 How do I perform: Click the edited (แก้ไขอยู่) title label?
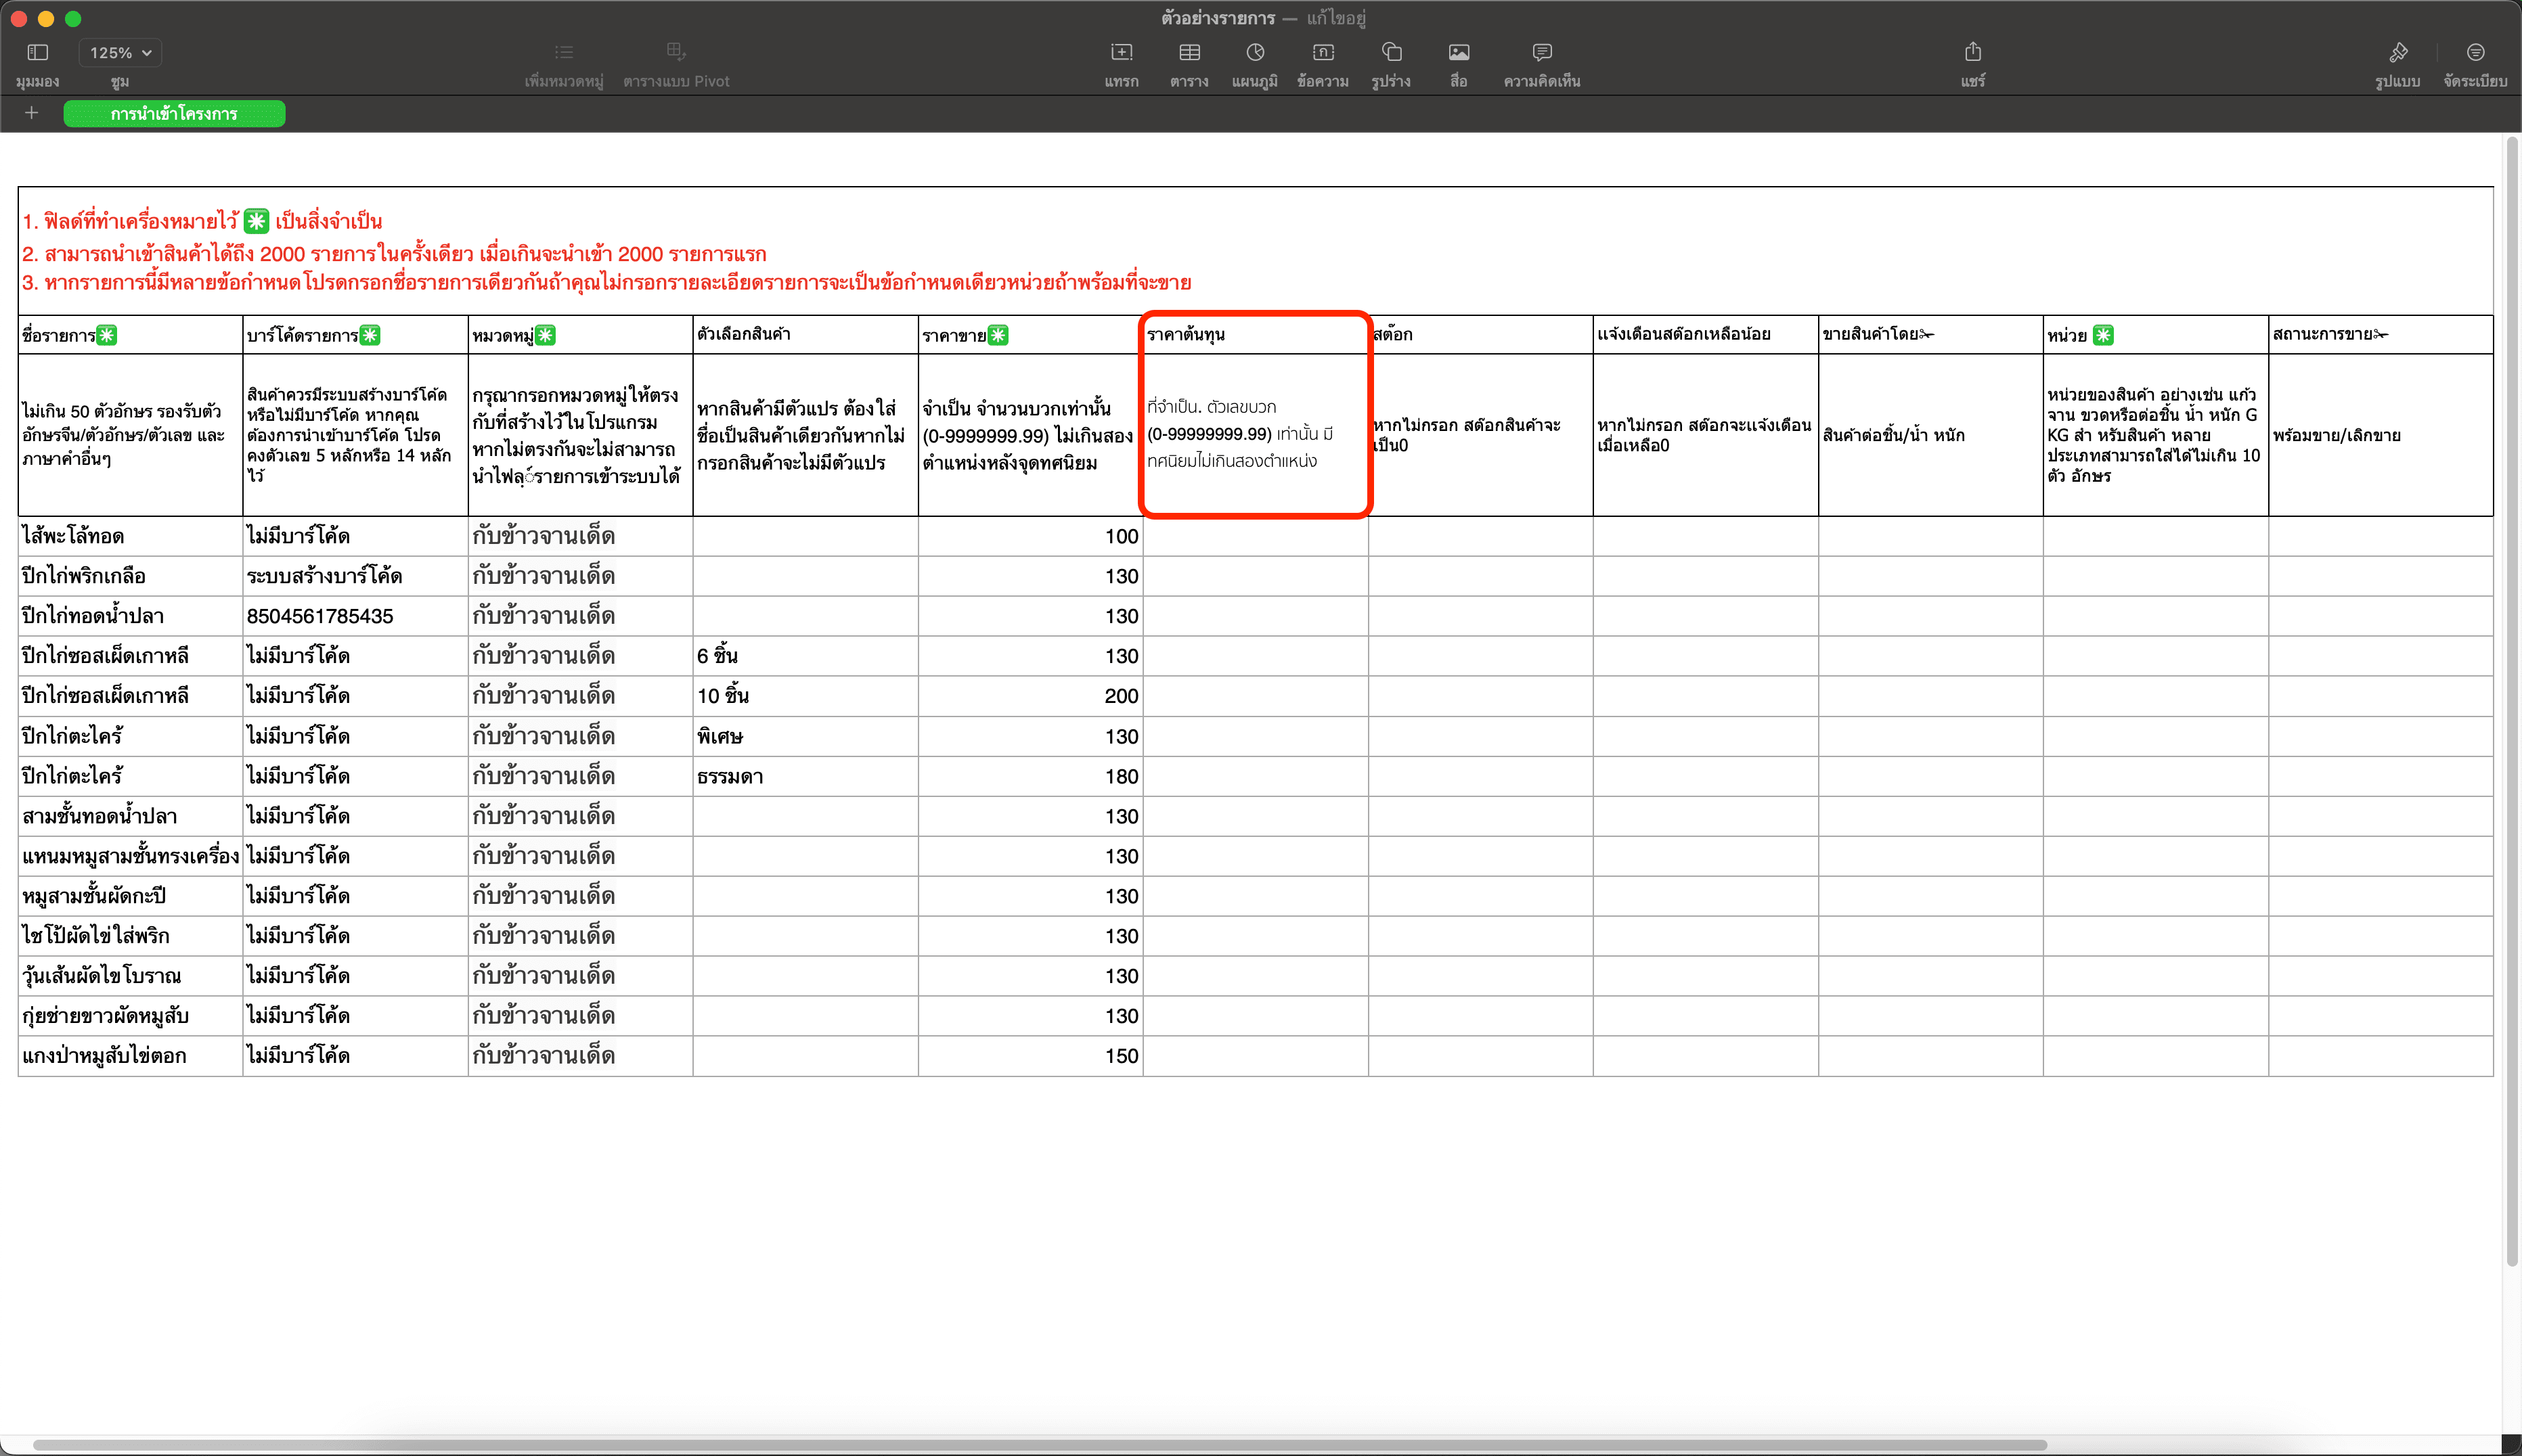[x=1335, y=18]
